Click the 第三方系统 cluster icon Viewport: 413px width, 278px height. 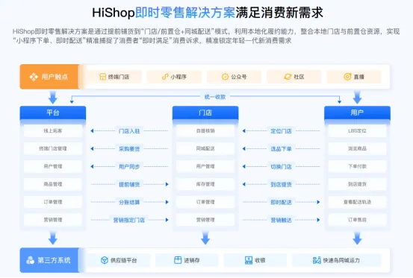tap(31, 260)
